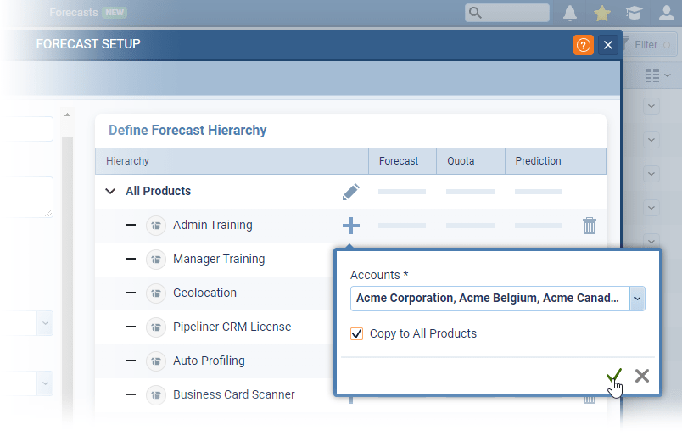Collapse Manager Training with its minus toggle
Image resolution: width=682 pixels, height=436 pixels.
click(x=131, y=259)
